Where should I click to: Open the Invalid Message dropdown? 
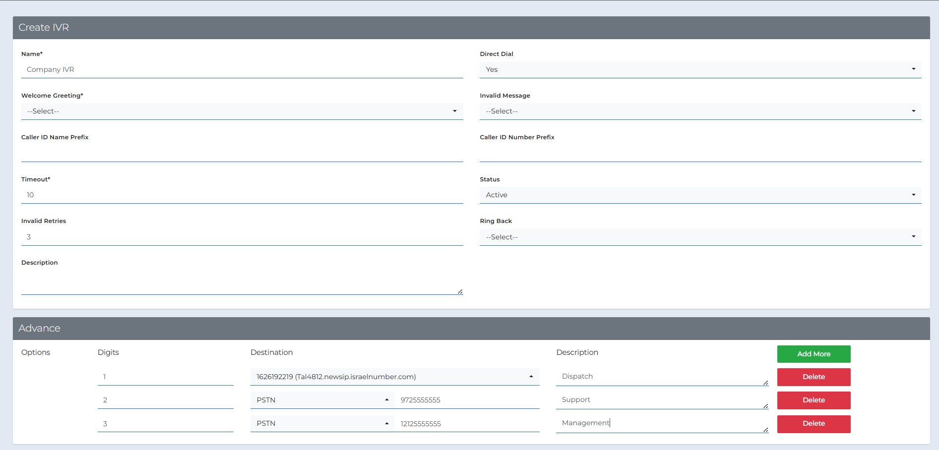[700, 111]
